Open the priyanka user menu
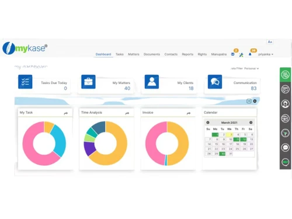Viewport: 292px width, 219px height. click(266, 54)
